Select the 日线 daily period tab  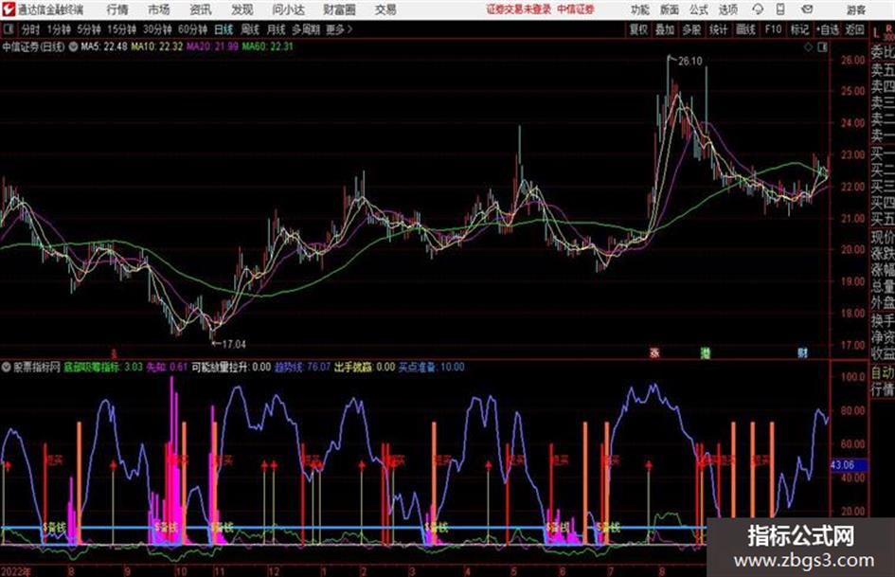[224, 29]
